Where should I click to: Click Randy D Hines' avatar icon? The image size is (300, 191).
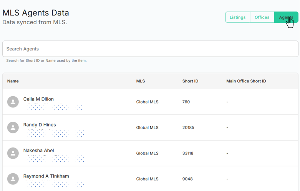tap(13, 127)
